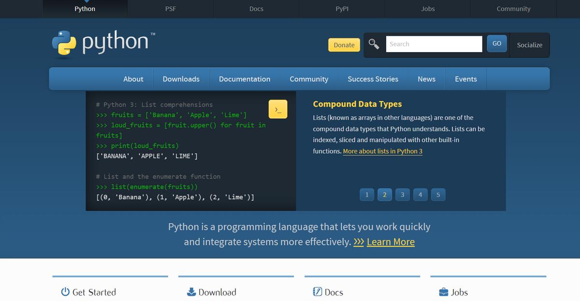
Task: Follow the Learn More link
Action: pyautogui.click(x=391, y=242)
